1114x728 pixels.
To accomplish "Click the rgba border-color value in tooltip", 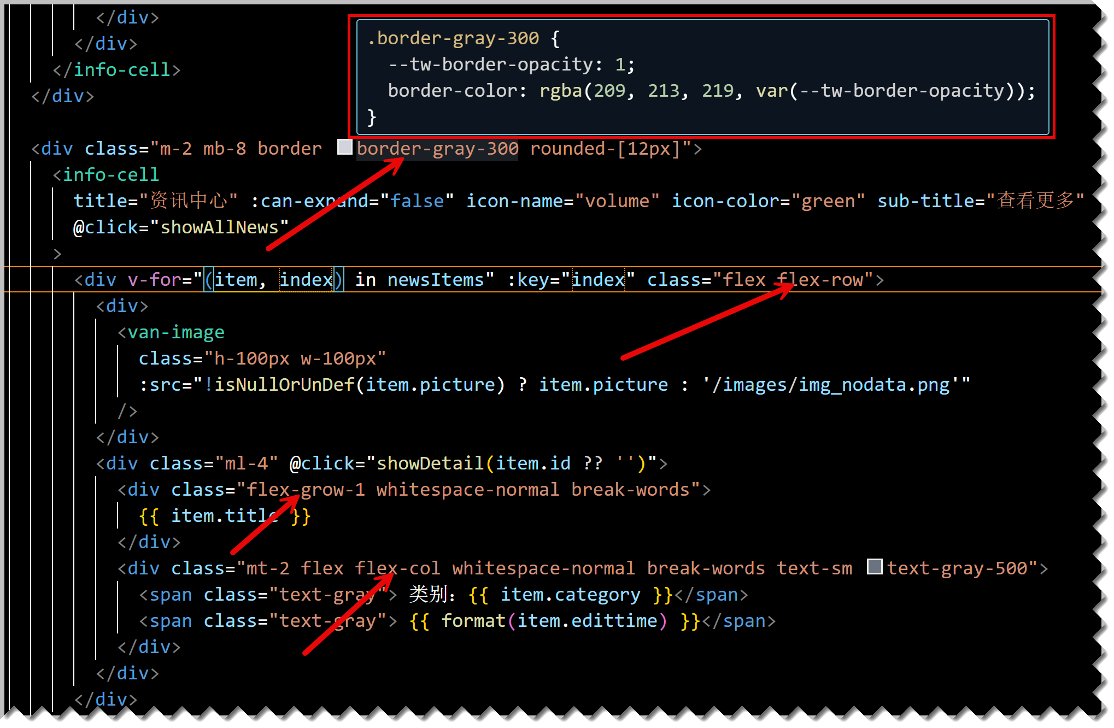I will 560,91.
